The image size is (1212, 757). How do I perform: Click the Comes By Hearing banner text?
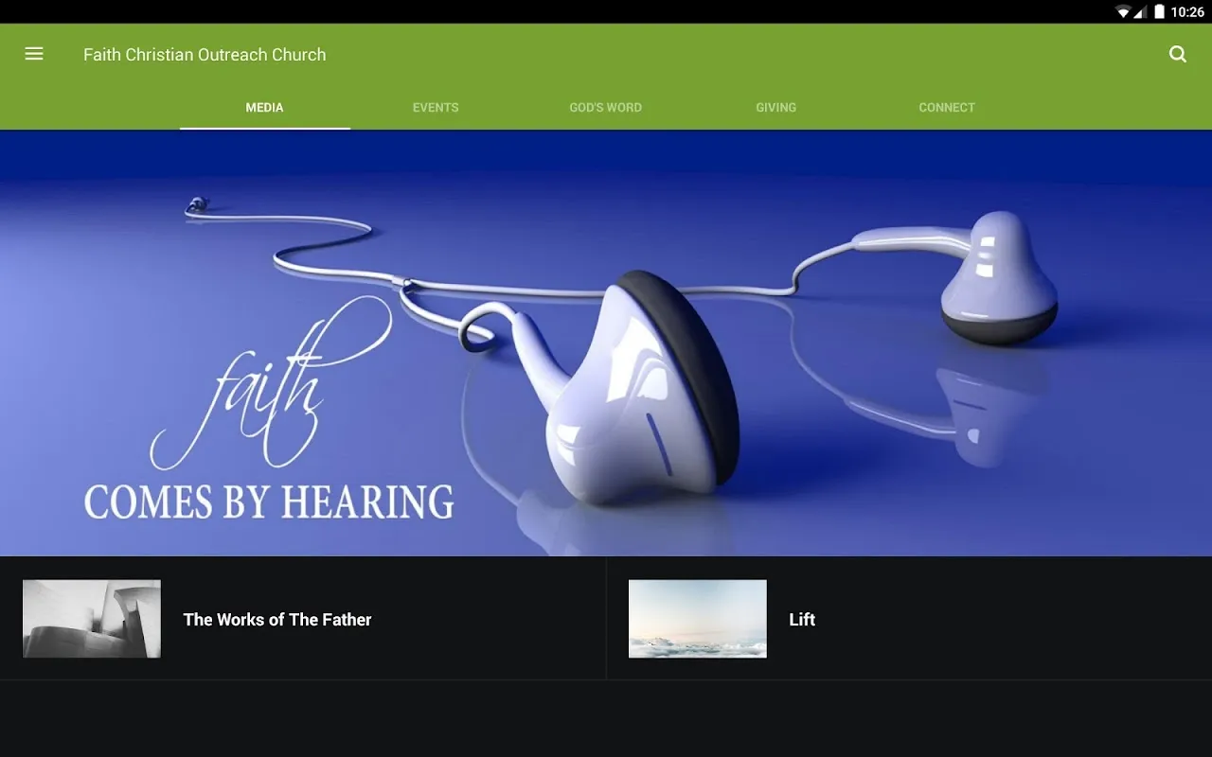click(x=270, y=502)
